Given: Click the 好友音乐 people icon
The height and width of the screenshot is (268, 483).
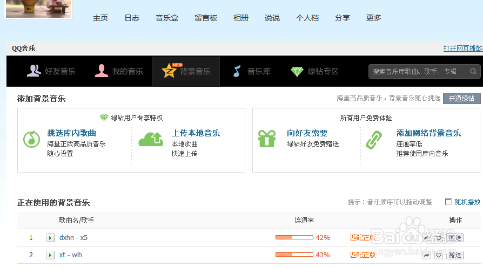Looking at the screenshot, I should (x=34, y=71).
